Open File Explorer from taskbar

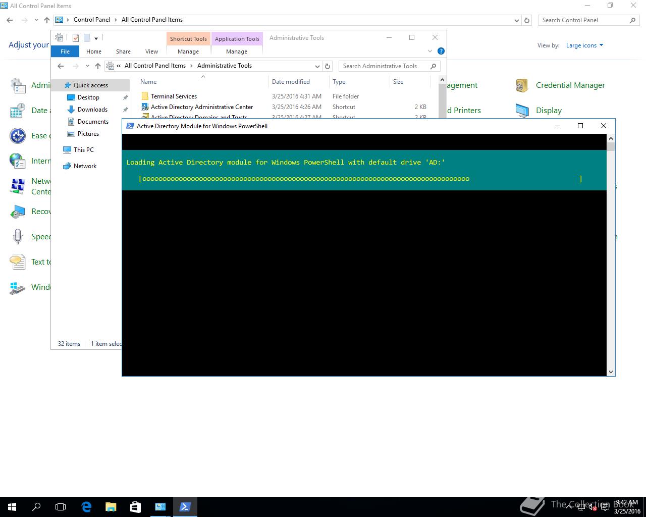click(x=111, y=507)
